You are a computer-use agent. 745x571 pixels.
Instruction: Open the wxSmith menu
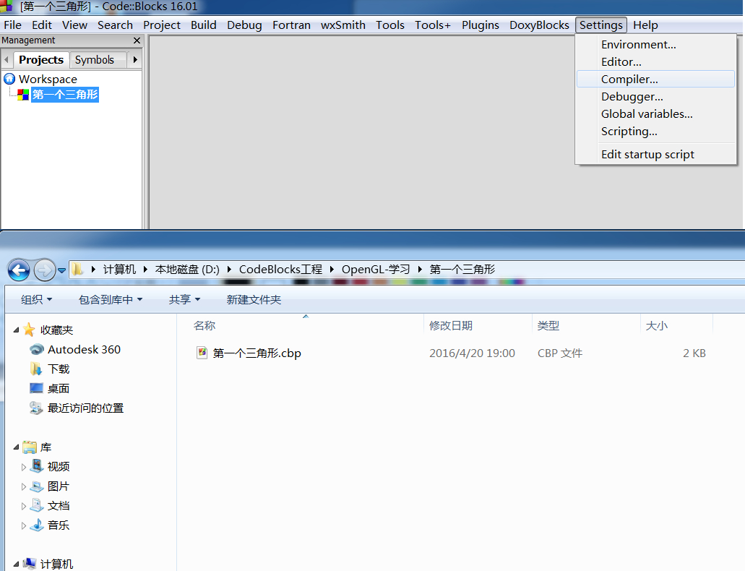(343, 25)
